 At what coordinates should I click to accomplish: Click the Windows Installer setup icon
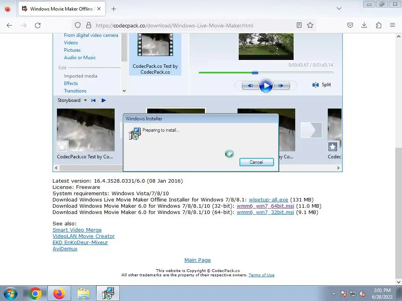[x=135, y=134]
